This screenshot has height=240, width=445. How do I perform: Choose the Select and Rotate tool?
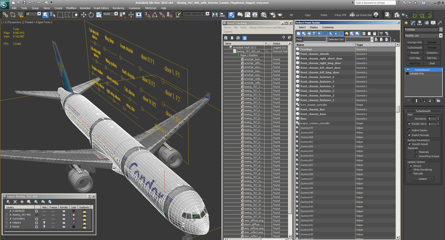coord(91,15)
